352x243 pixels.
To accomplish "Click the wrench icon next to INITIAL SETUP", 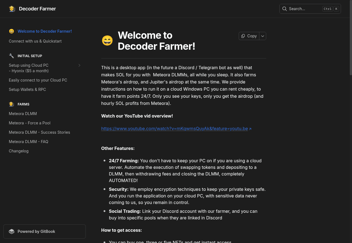I will click(12, 56).
